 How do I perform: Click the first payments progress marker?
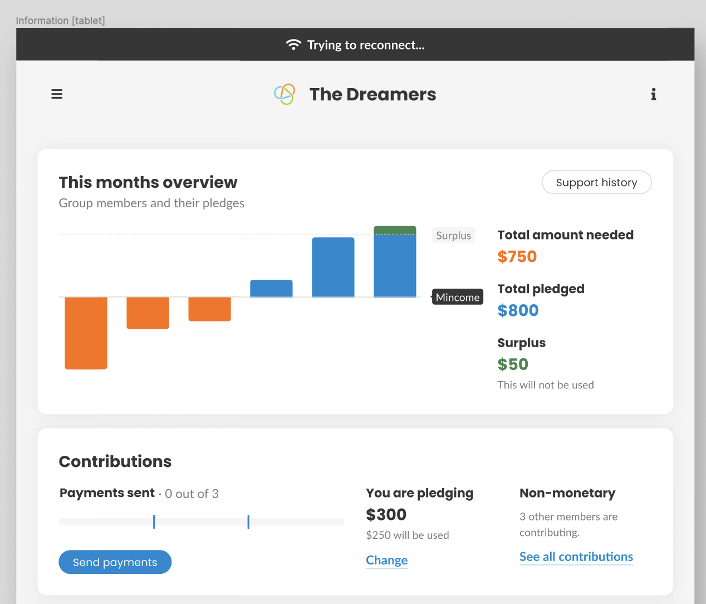tap(154, 522)
